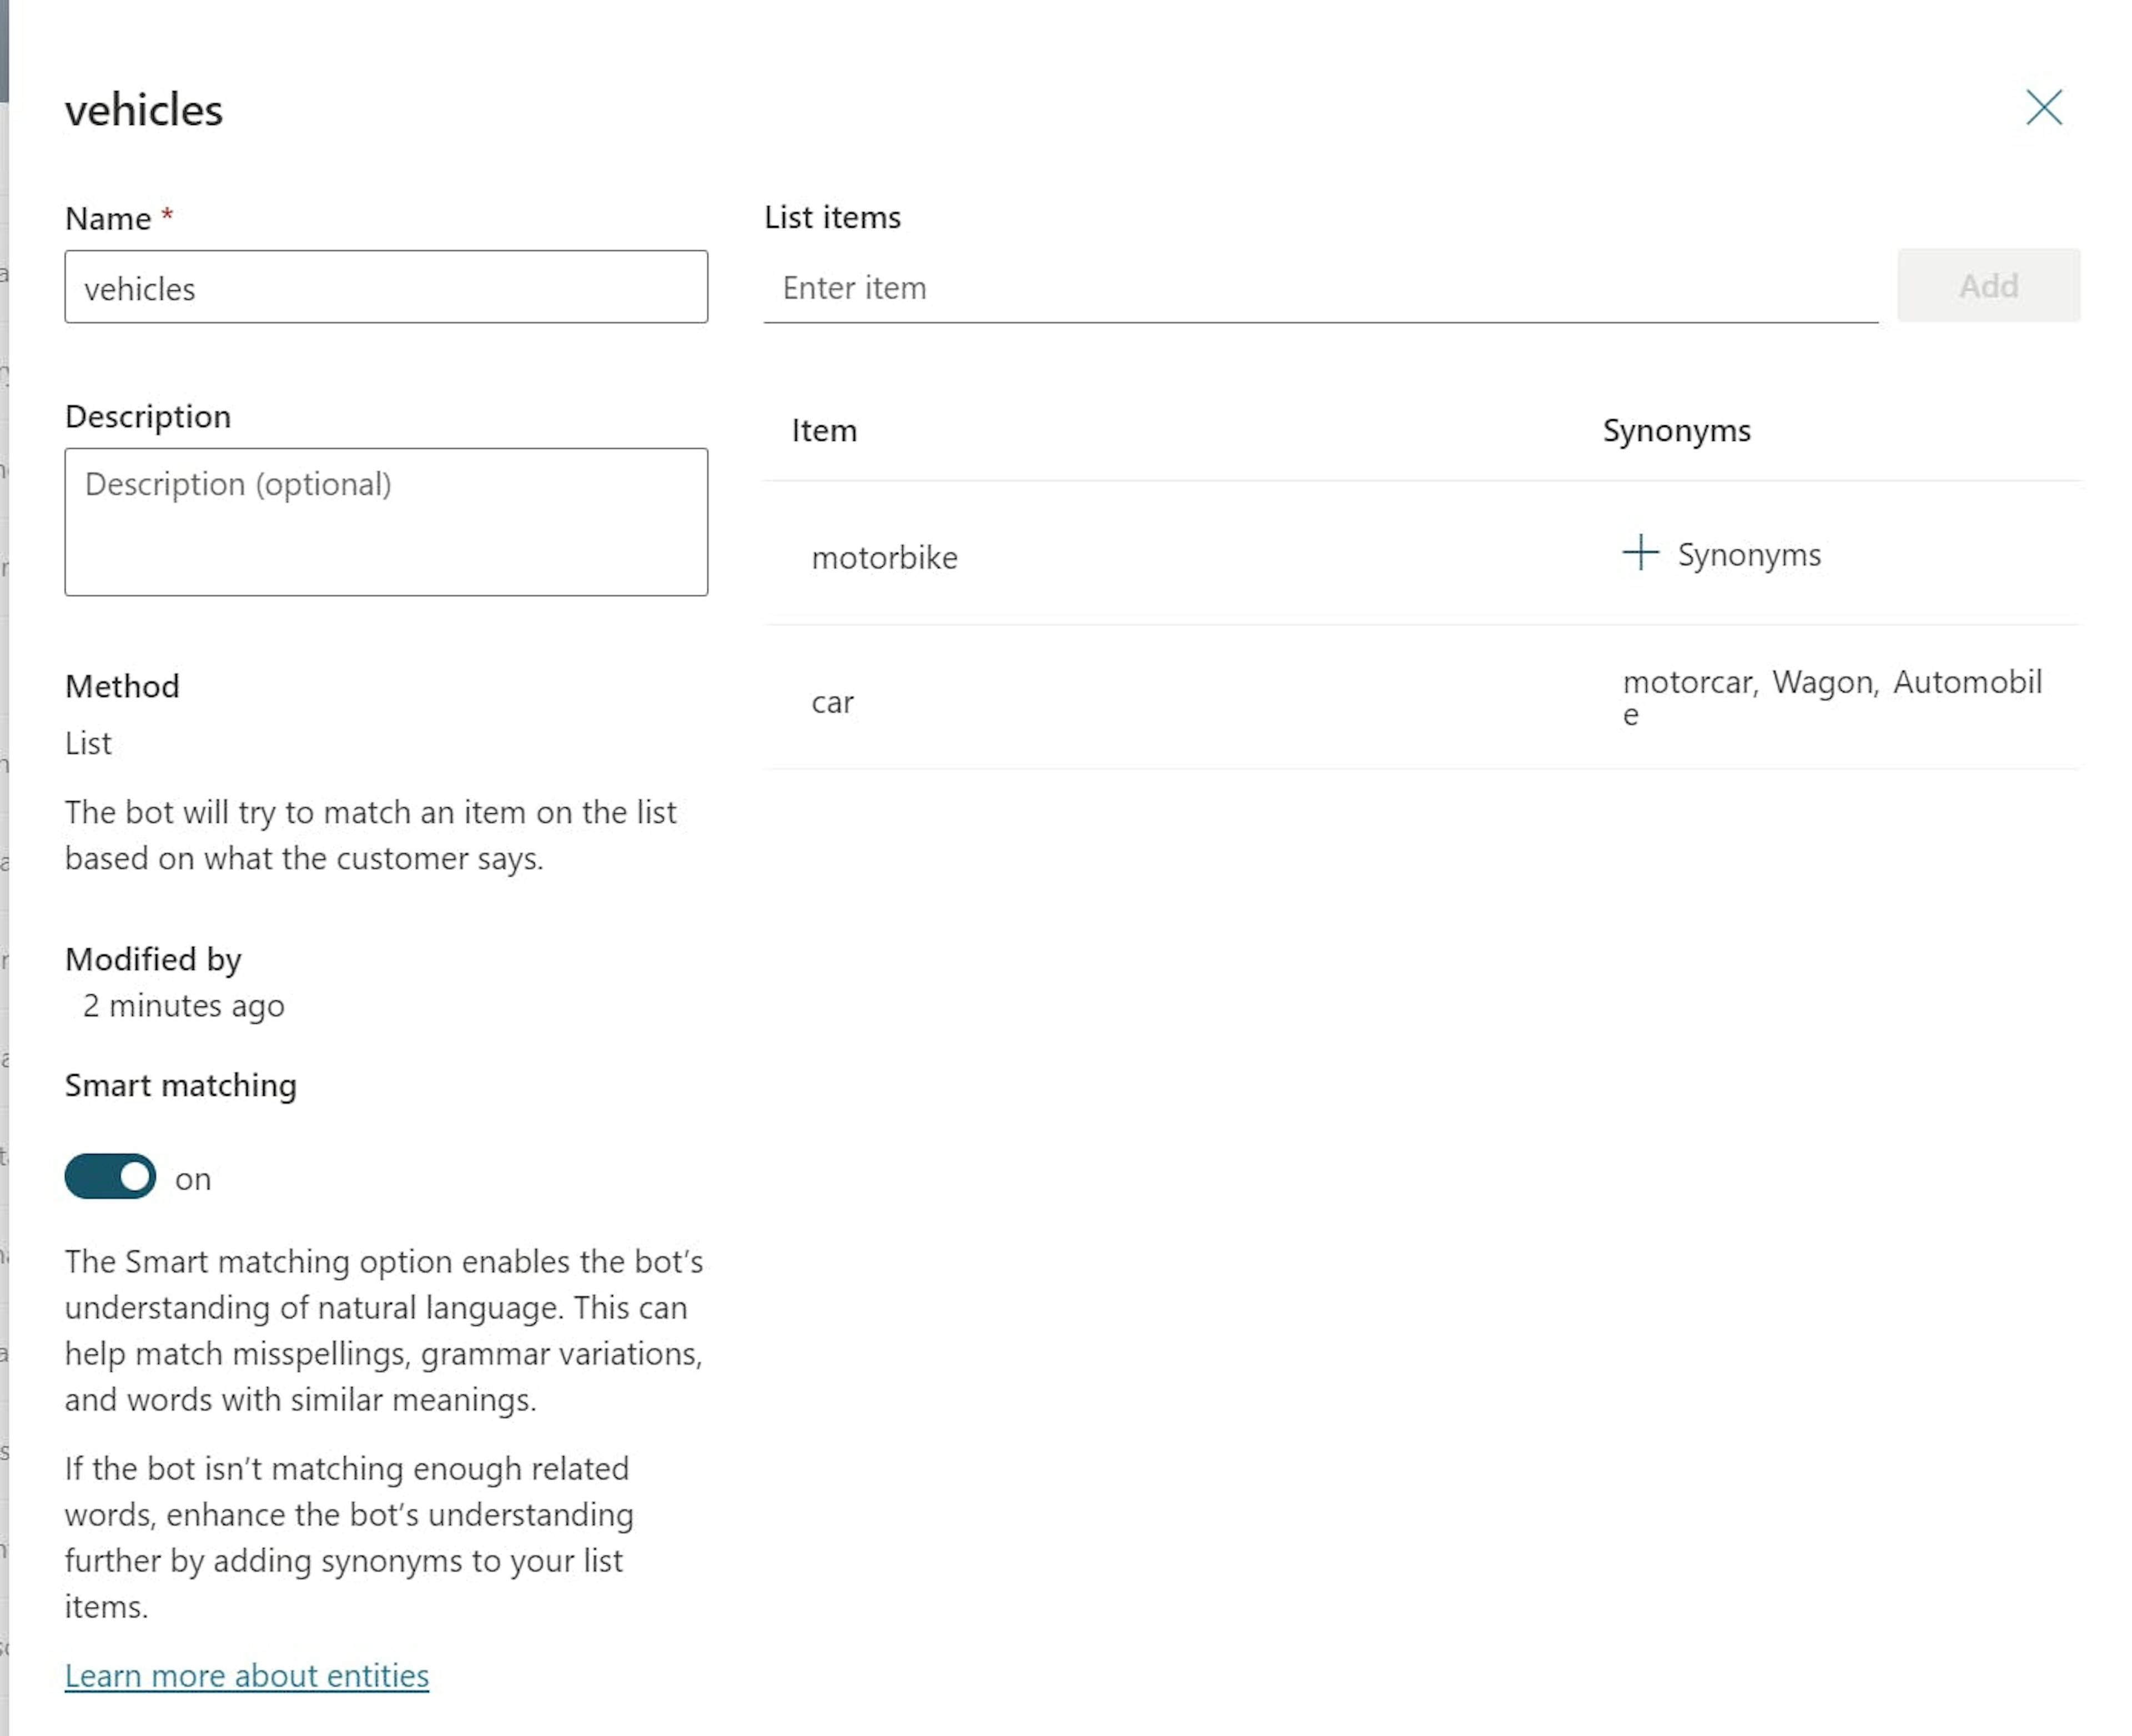
Task: Click the Wagon synonym entry
Action: coord(1827,682)
